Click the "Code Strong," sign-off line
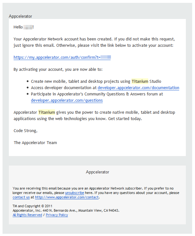The width and height of the screenshot is (195, 236). click(x=25, y=130)
